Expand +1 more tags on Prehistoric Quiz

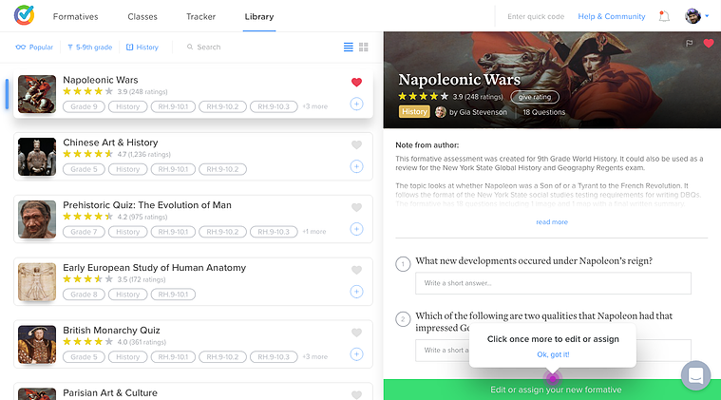(x=314, y=232)
